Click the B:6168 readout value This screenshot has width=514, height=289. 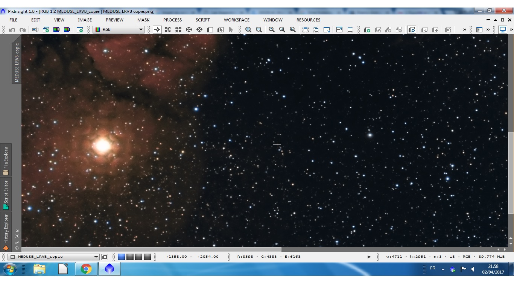pyautogui.click(x=292, y=257)
